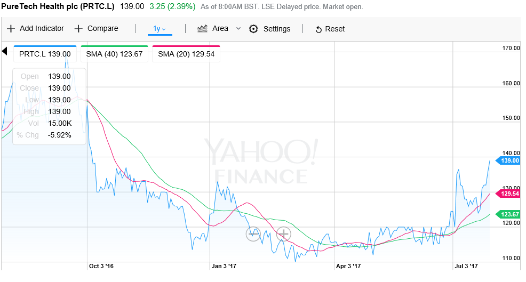526x282 pixels.
Task: Click the PureTech Health plc (PRTC.L) title
Action: (58, 6)
